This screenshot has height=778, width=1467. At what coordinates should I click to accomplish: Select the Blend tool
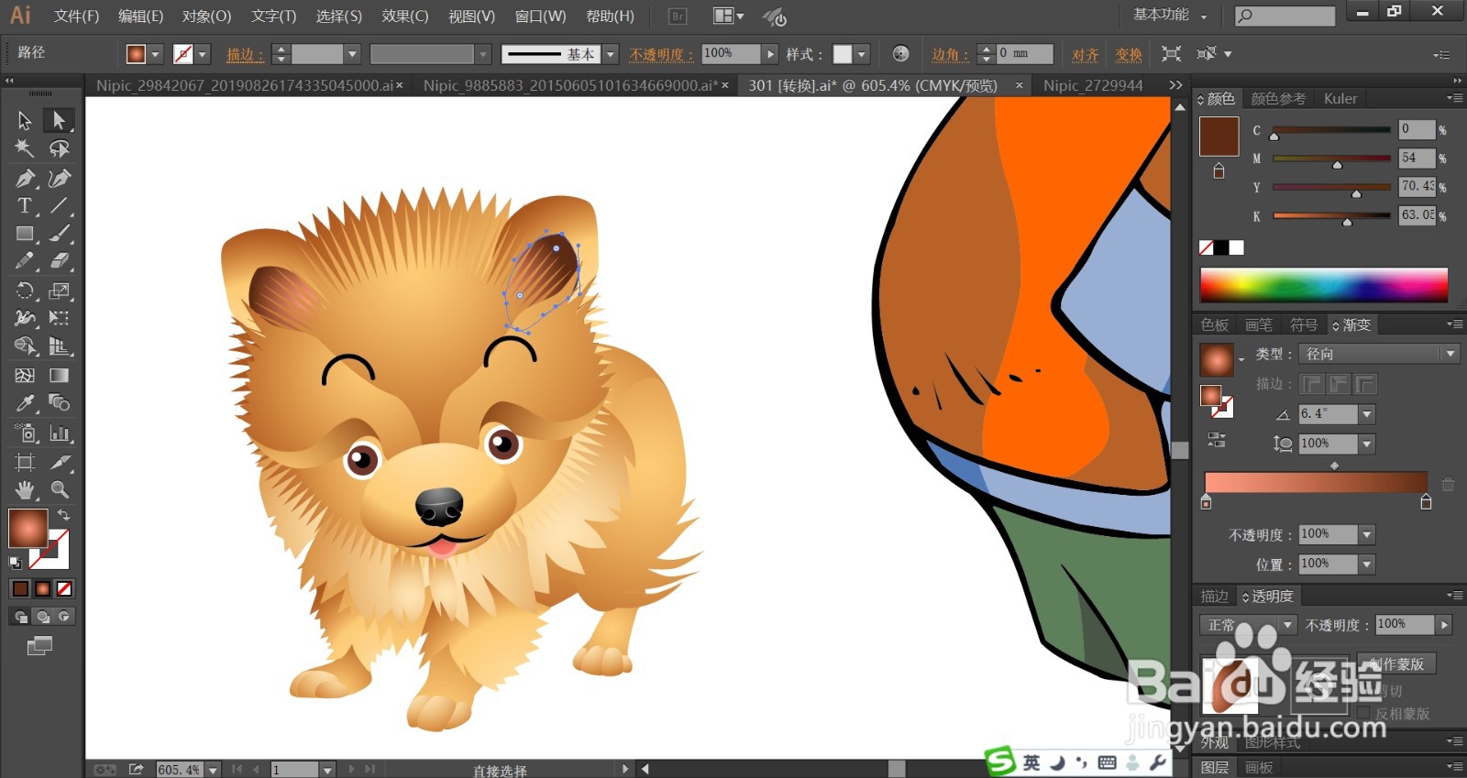coord(60,403)
